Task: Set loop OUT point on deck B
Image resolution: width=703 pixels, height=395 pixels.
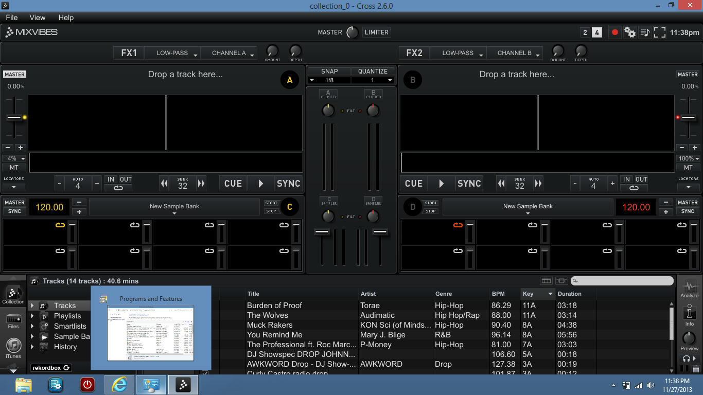Action: pos(641,179)
